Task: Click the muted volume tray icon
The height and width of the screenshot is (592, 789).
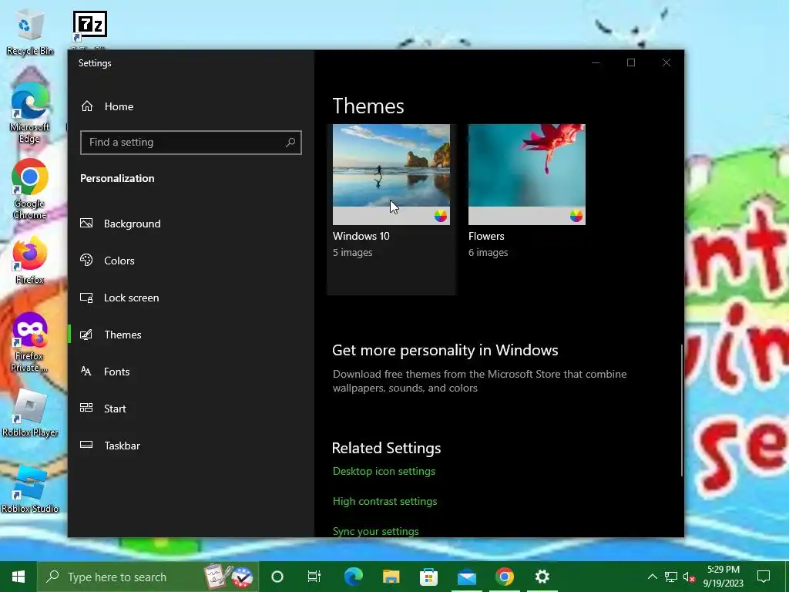Action: click(x=689, y=577)
